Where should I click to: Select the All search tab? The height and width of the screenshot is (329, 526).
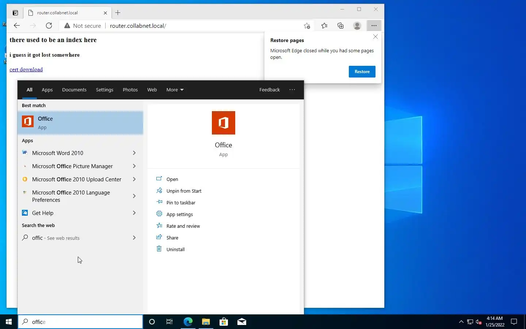point(30,90)
